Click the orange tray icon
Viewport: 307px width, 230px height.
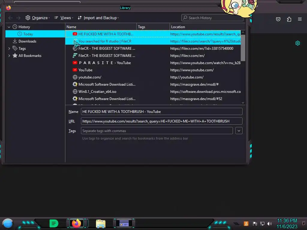click(x=246, y=223)
